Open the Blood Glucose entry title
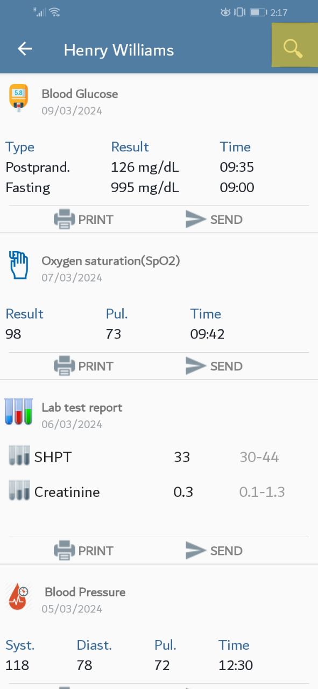This screenshot has height=689, width=318. [80, 94]
